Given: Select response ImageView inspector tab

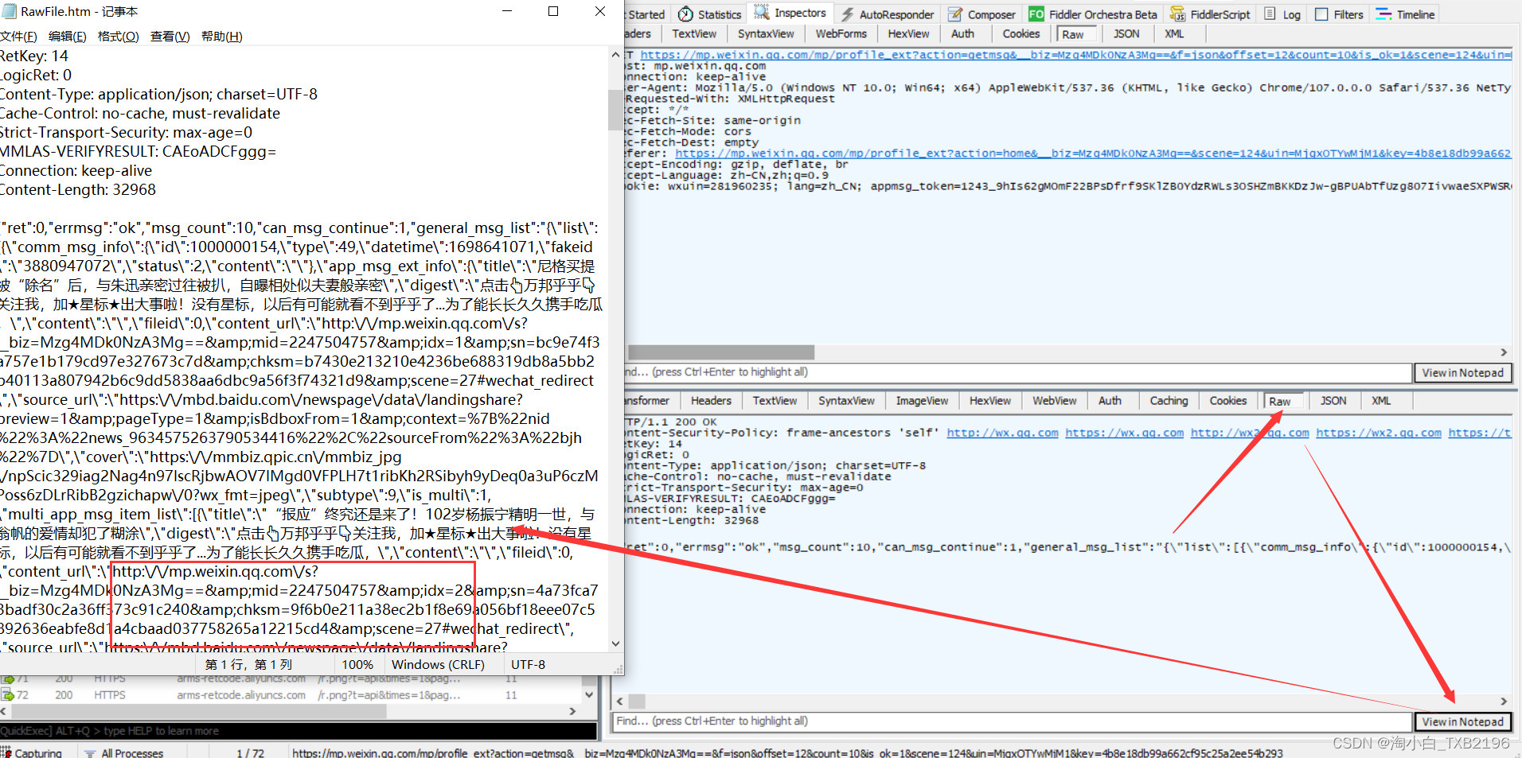Looking at the screenshot, I should point(922,401).
